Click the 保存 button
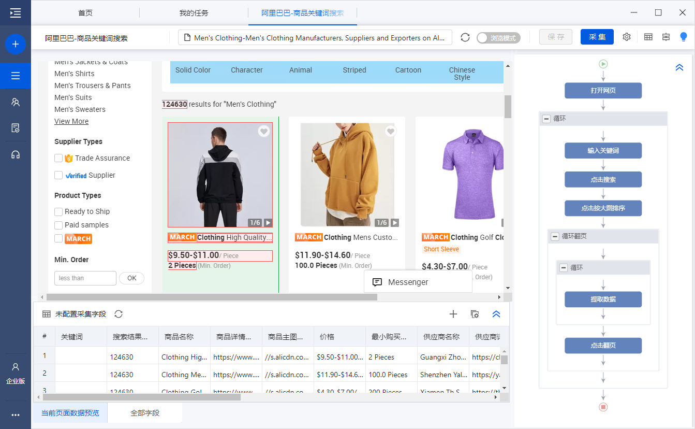Viewport: 695px width, 429px height. (556, 37)
